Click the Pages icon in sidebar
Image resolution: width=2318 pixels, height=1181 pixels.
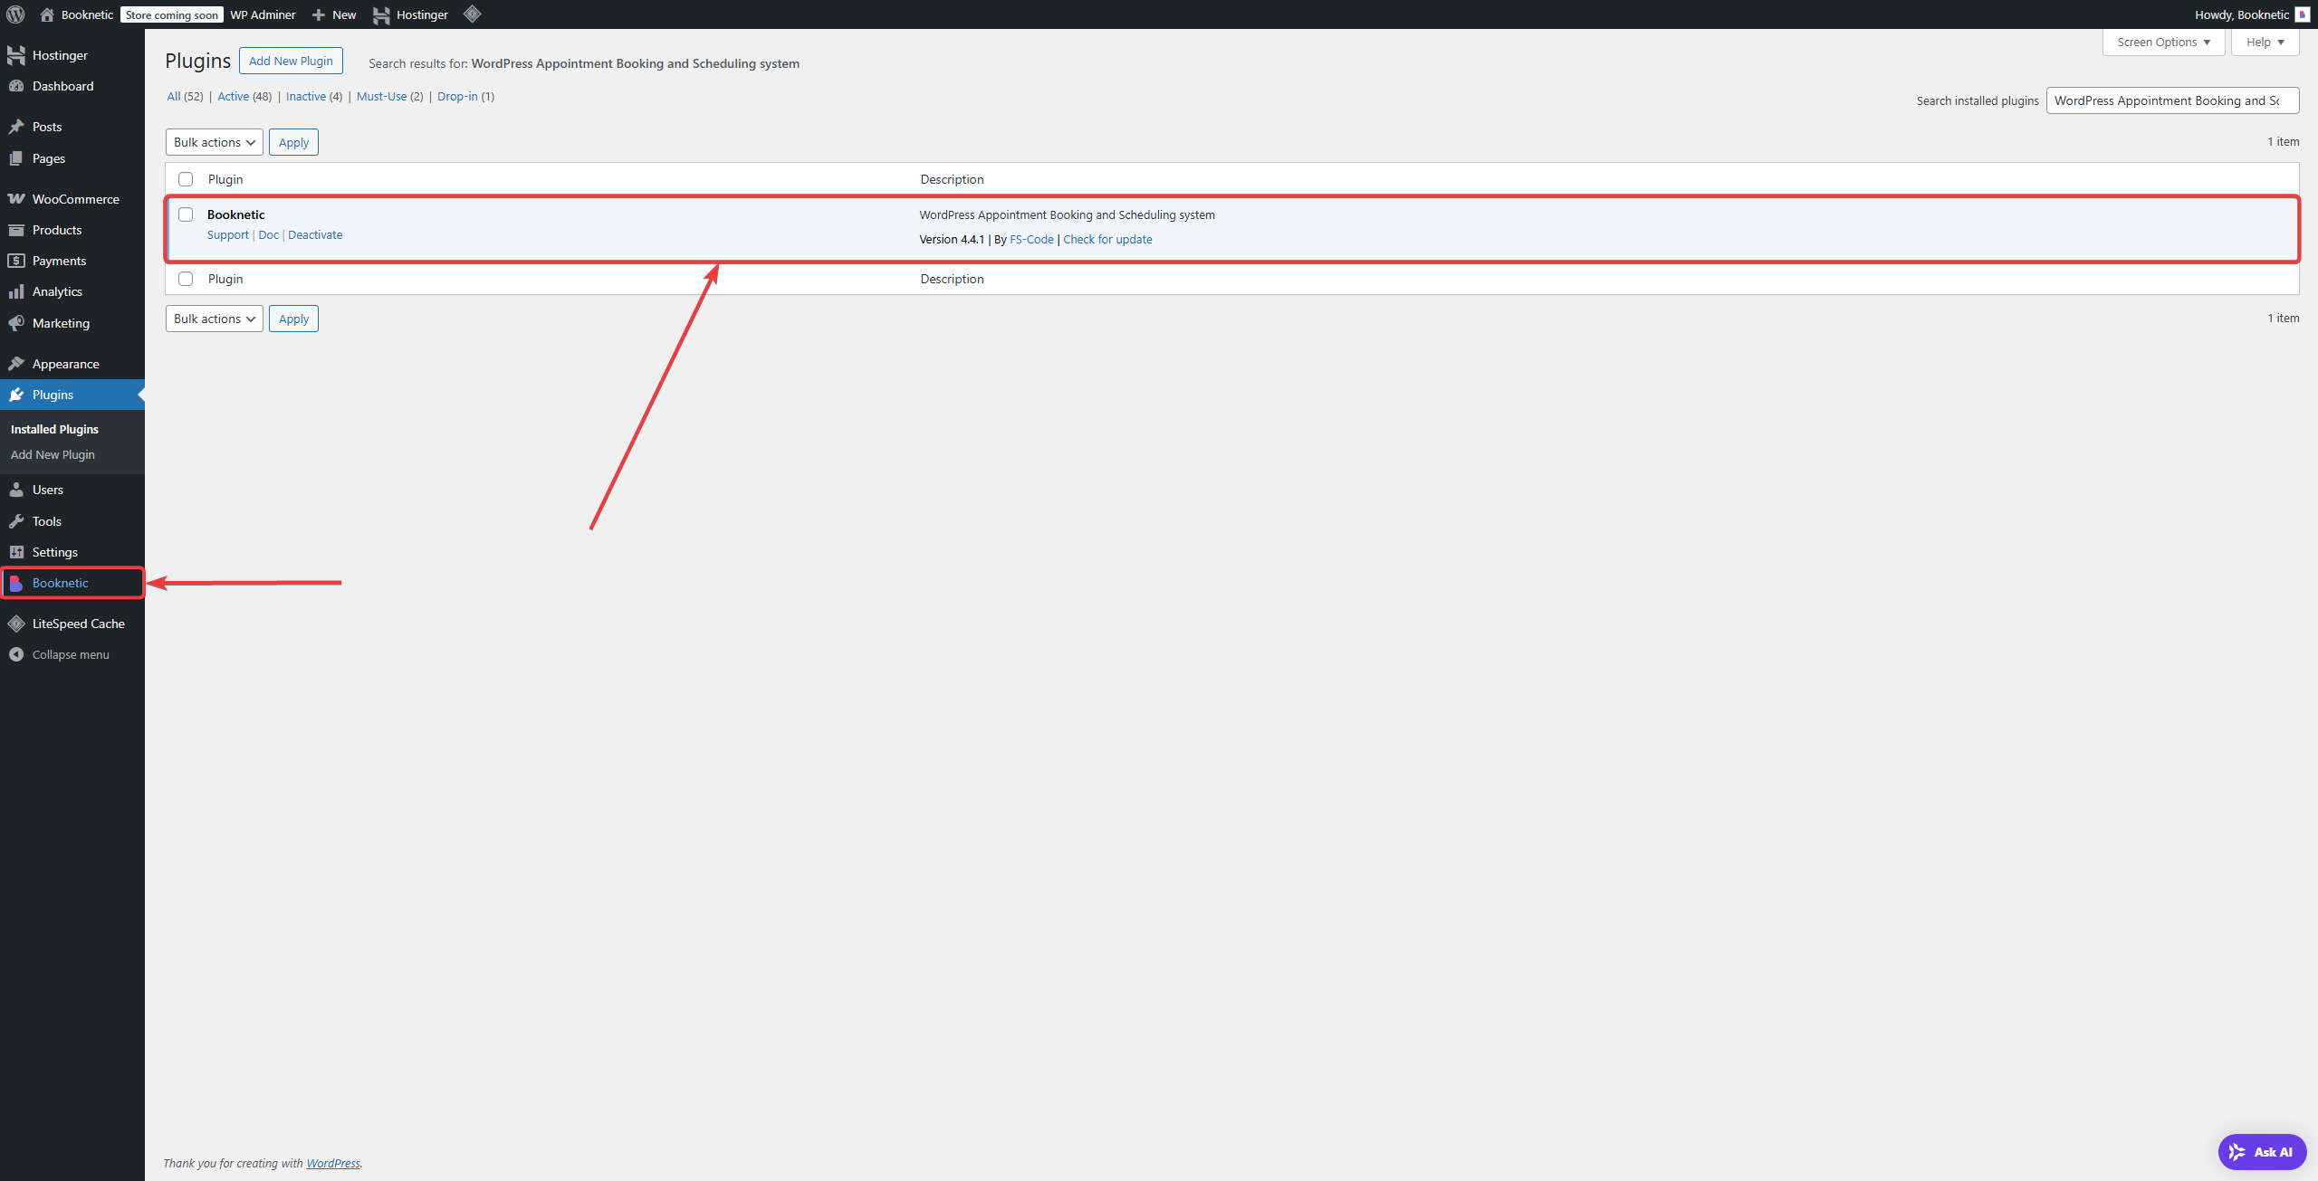(x=16, y=158)
